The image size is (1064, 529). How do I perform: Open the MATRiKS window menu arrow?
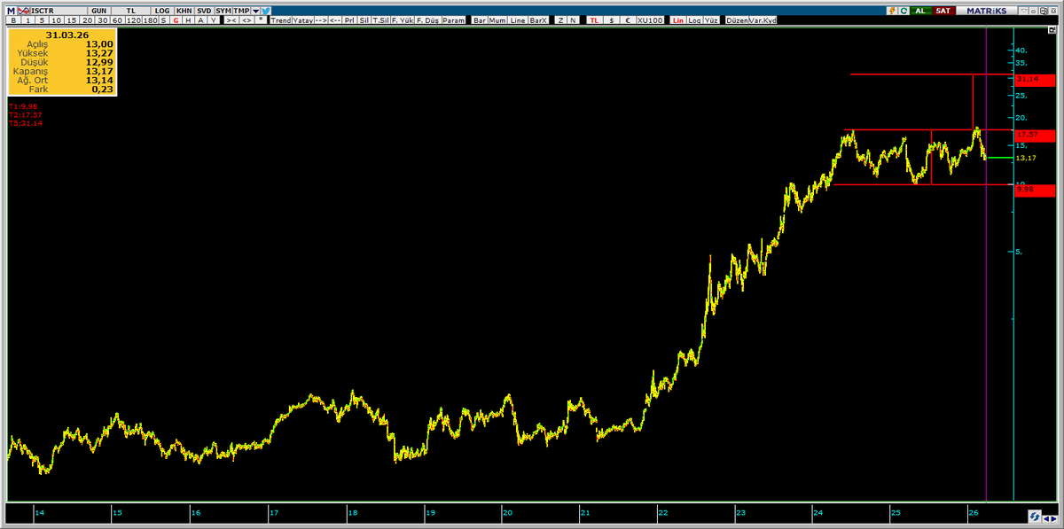pyautogui.click(x=1023, y=12)
